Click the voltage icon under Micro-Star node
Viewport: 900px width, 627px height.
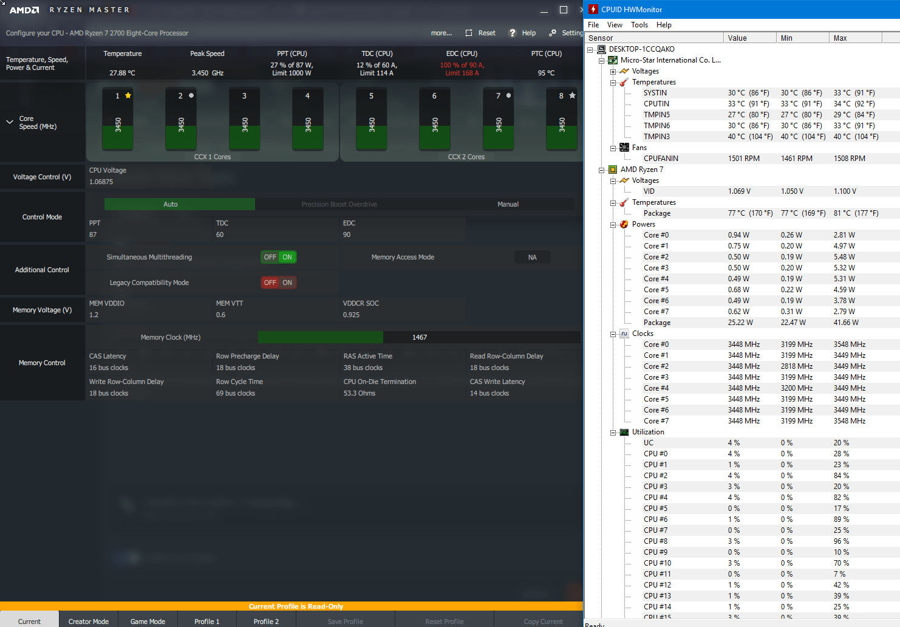point(624,71)
